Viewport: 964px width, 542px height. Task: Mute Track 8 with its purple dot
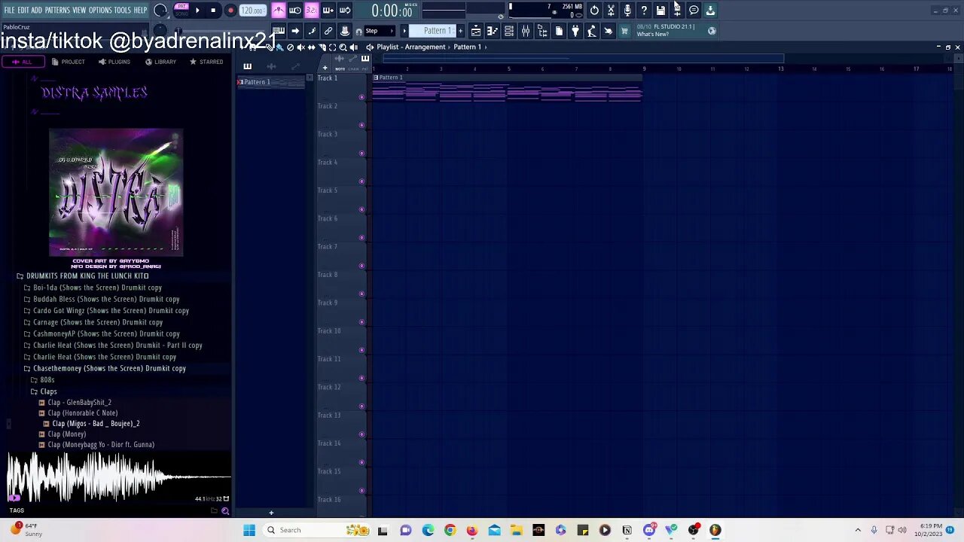point(361,294)
